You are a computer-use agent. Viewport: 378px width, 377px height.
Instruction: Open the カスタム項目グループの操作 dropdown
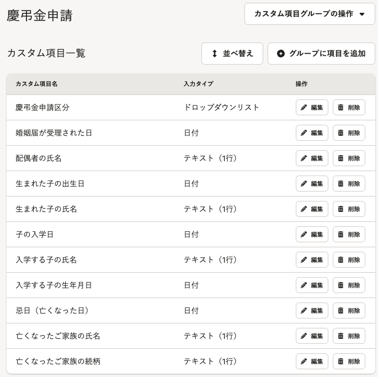click(x=310, y=14)
